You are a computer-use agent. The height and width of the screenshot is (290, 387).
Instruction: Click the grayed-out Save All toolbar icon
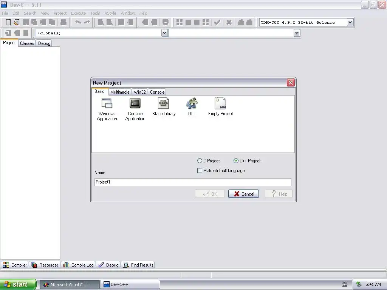point(34,22)
